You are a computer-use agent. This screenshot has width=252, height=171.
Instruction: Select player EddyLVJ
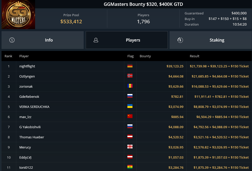click(x=25, y=157)
